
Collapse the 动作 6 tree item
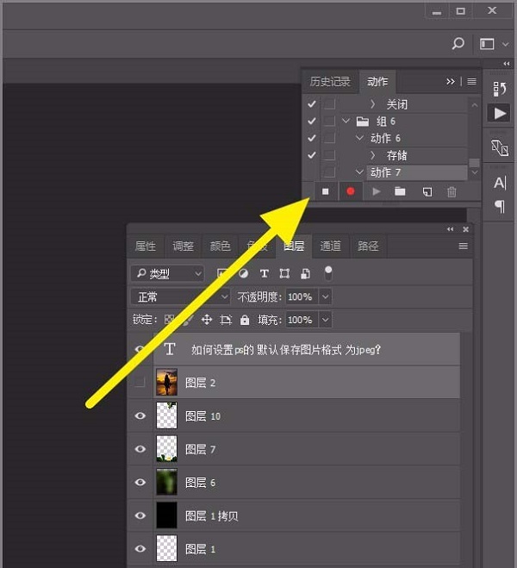click(x=359, y=138)
